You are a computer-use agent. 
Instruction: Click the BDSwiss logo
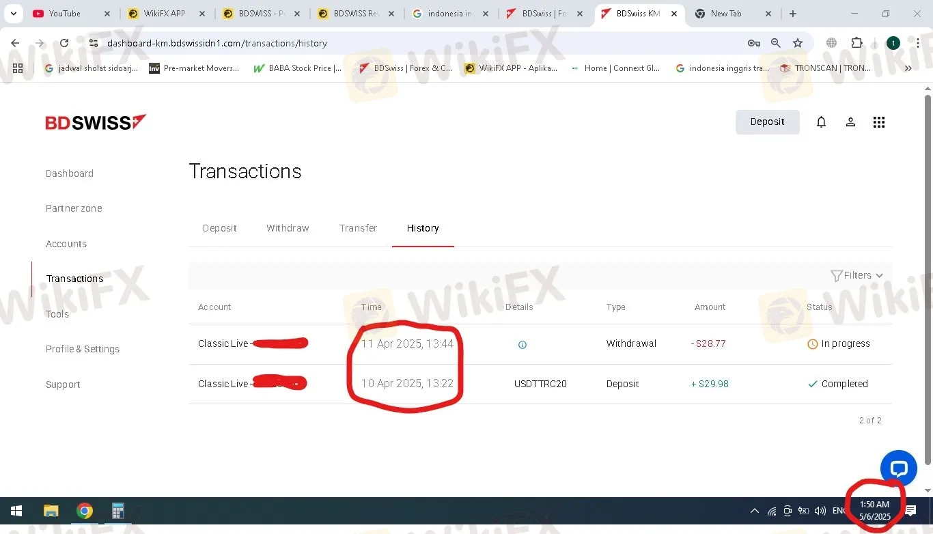click(x=96, y=123)
